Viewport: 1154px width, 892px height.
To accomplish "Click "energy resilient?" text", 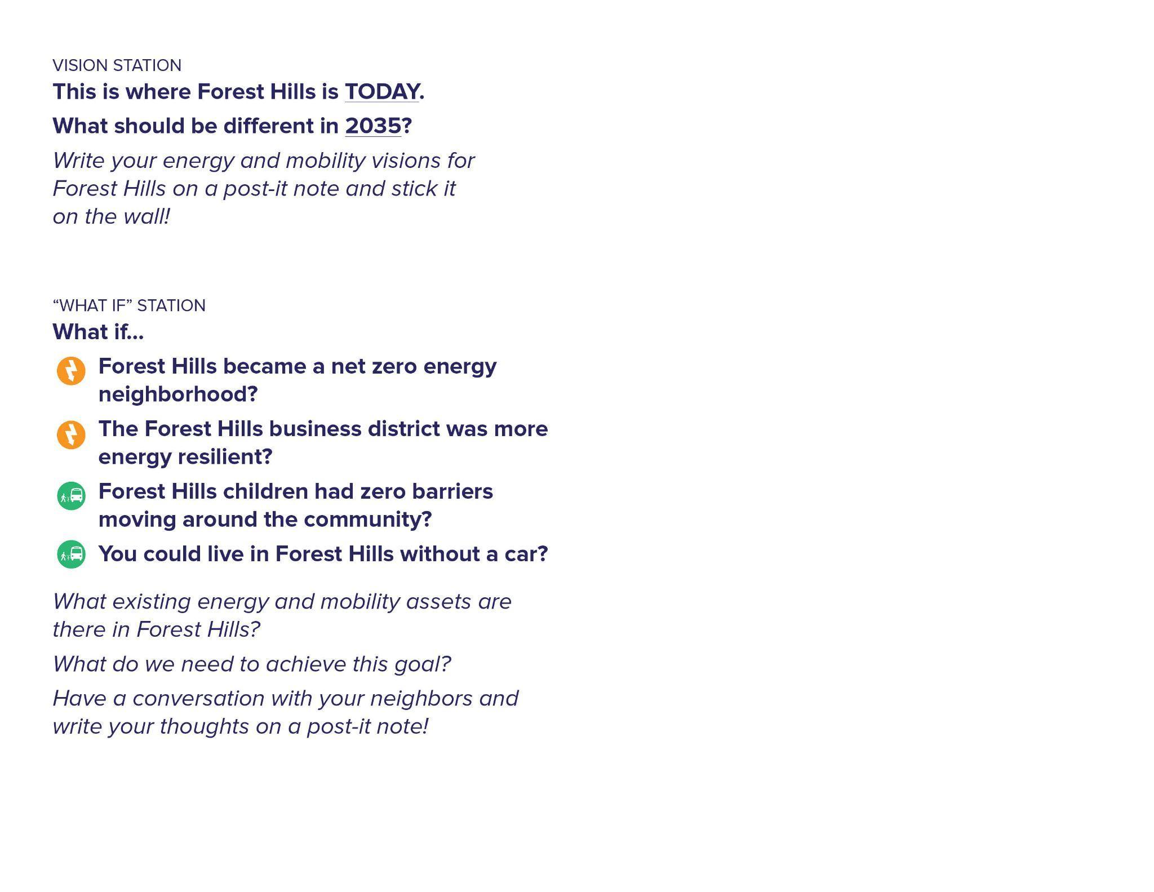I will [x=185, y=457].
